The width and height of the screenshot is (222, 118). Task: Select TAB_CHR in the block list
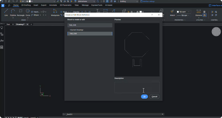90,34
